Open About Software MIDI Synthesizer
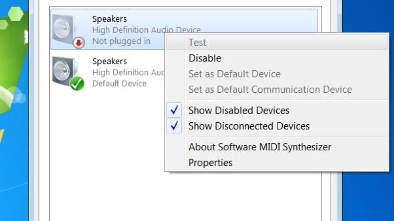 [x=260, y=147]
